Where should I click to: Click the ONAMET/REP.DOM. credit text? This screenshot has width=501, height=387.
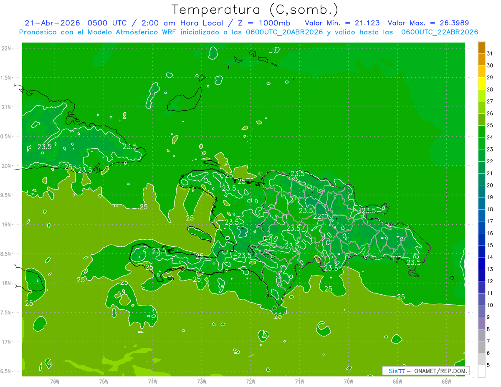click(440, 371)
